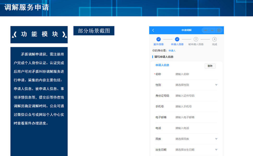Click the 民族 field label

point(158,139)
